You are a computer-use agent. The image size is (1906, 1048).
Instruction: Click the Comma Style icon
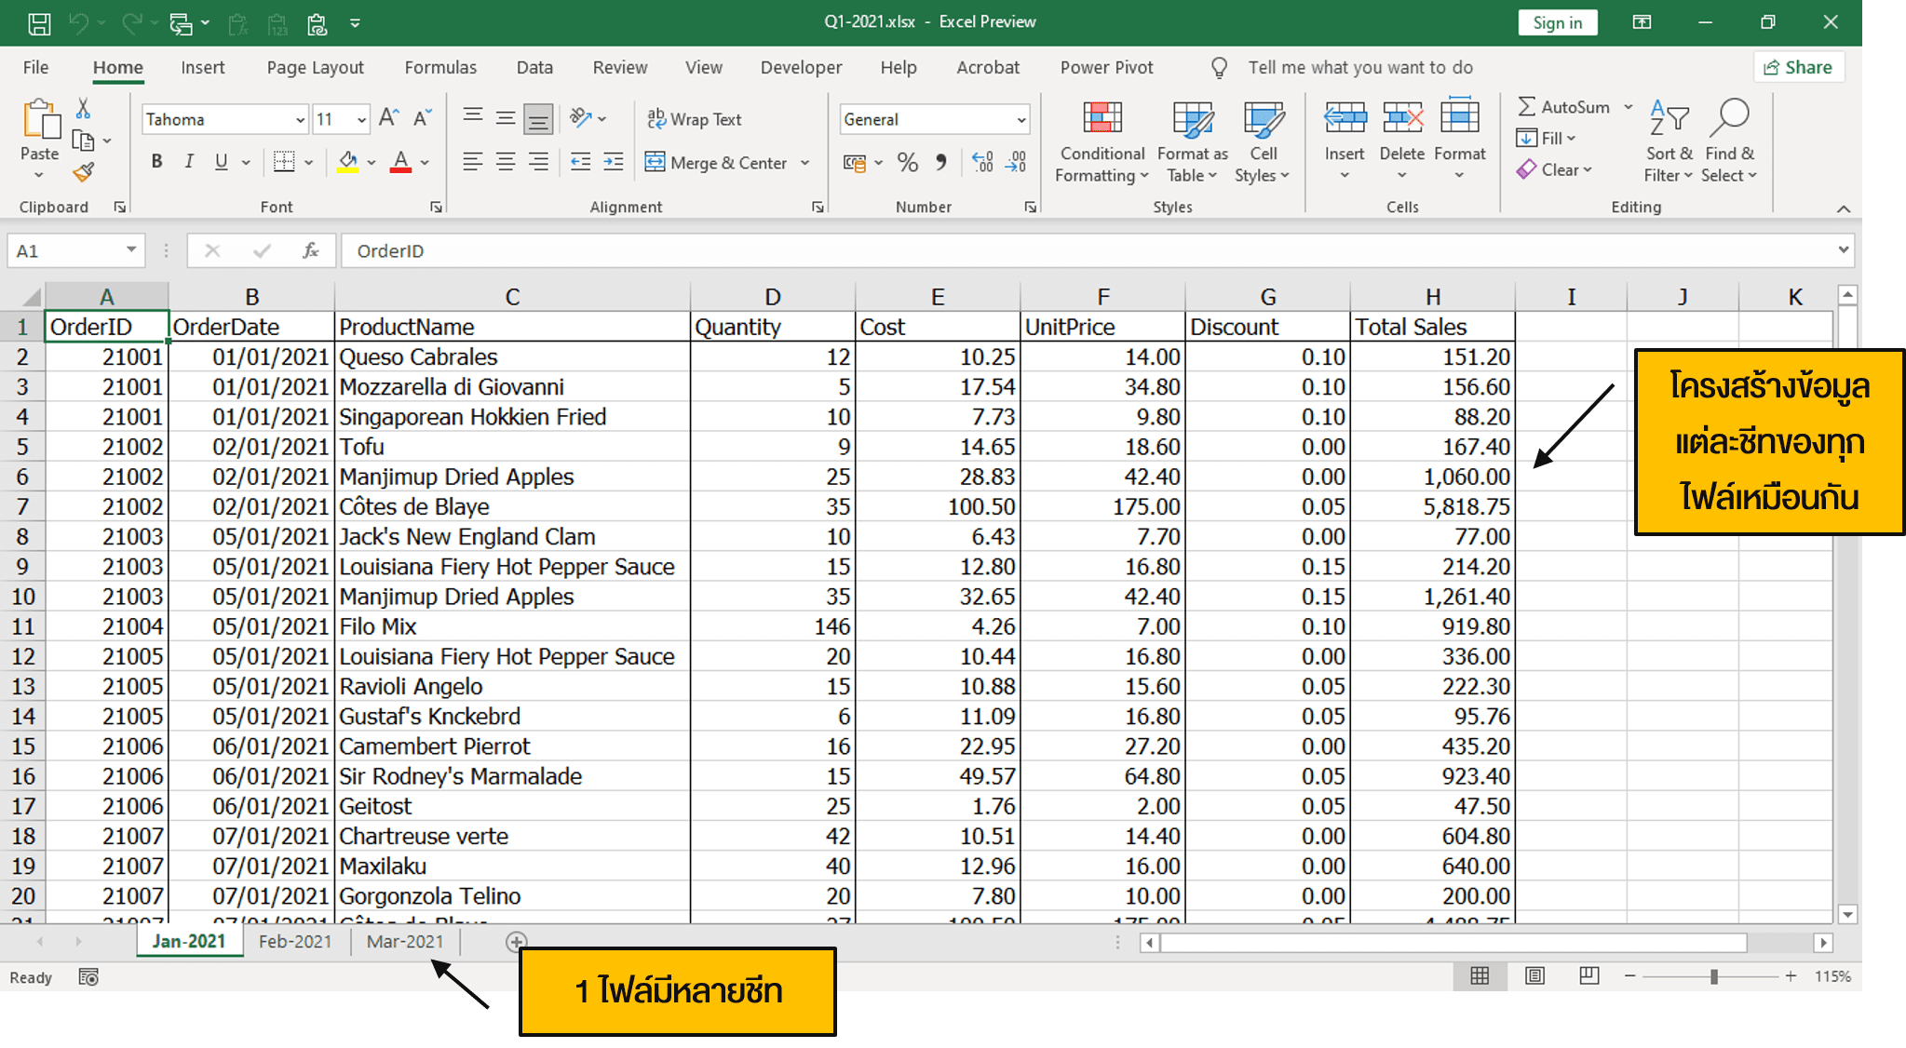[940, 162]
